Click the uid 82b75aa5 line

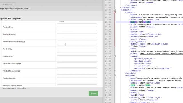tap(156, 25)
